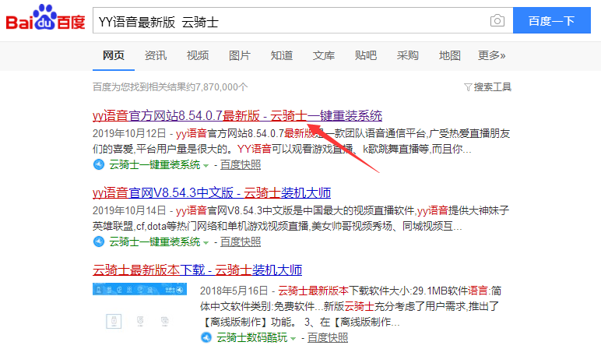Click 云骑士数码酷玩 source link

tap(251, 338)
